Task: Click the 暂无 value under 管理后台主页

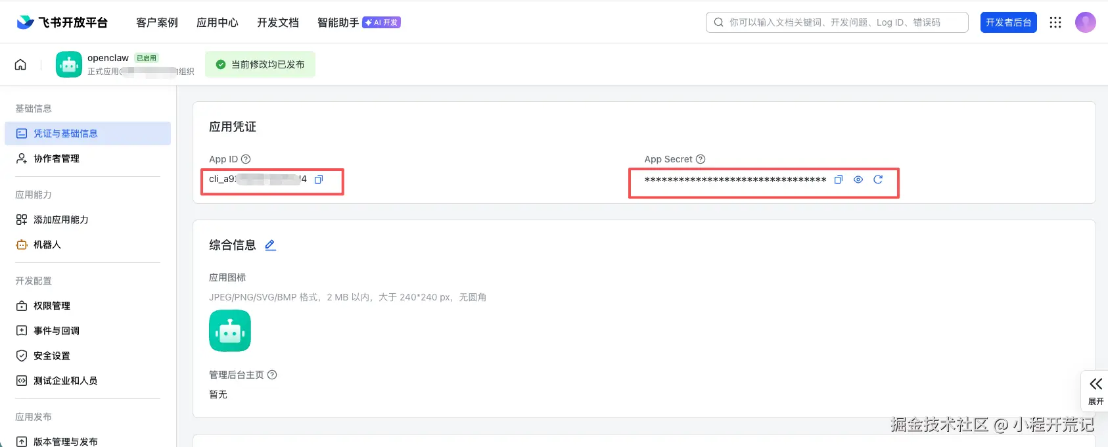Action: click(x=218, y=394)
